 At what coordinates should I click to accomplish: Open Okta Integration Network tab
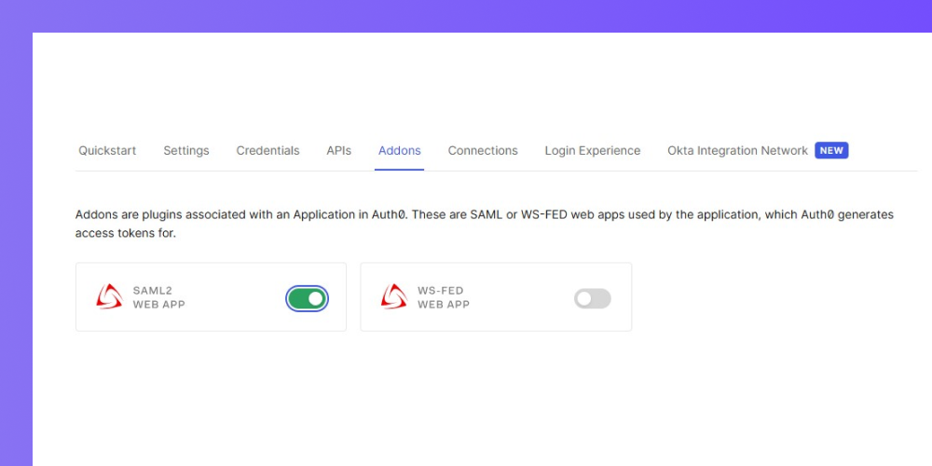click(x=737, y=151)
